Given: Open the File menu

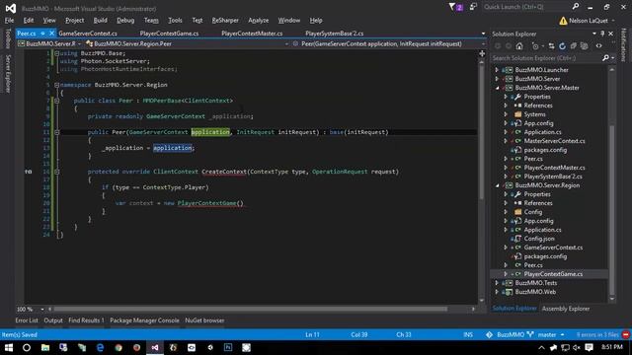Looking at the screenshot, I should (x=9, y=20).
